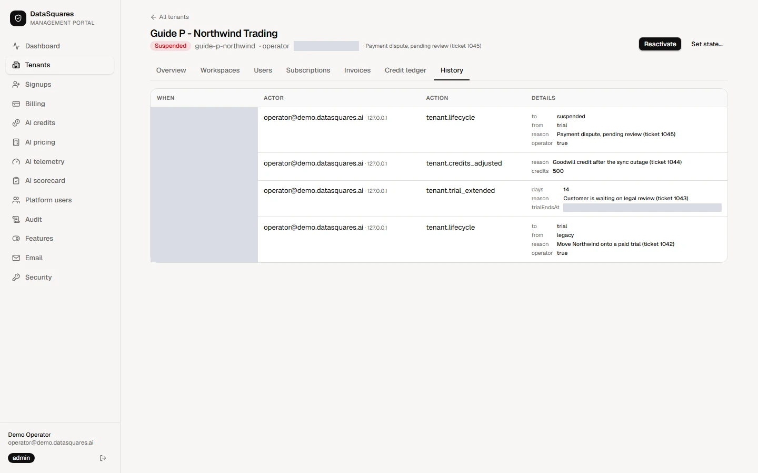Screen dimensions: 758x473
Task: Return to the All tenants list
Action: click(169, 17)
